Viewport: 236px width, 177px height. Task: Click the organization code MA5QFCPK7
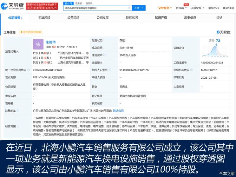pyautogui.click(x=209, y=70)
